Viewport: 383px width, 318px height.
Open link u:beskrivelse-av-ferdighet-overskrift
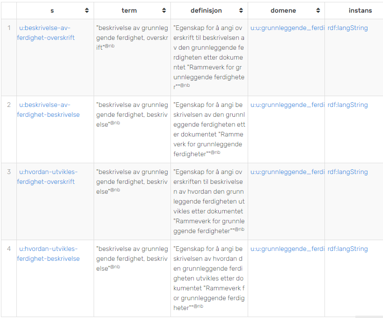tap(46, 33)
